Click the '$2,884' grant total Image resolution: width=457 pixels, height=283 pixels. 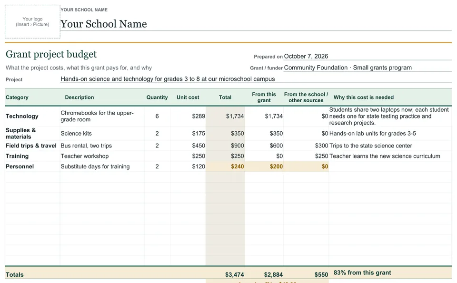(x=273, y=274)
